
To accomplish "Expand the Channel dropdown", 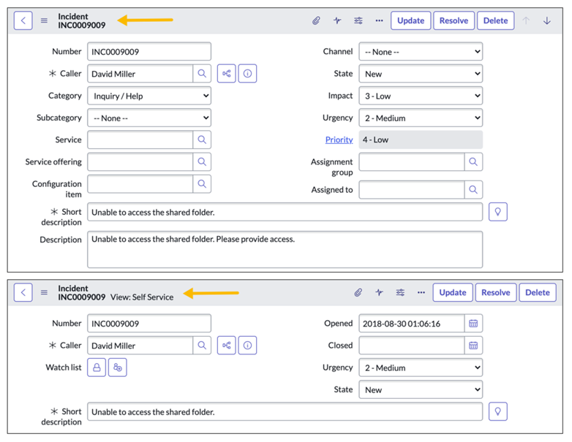I will coord(421,52).
